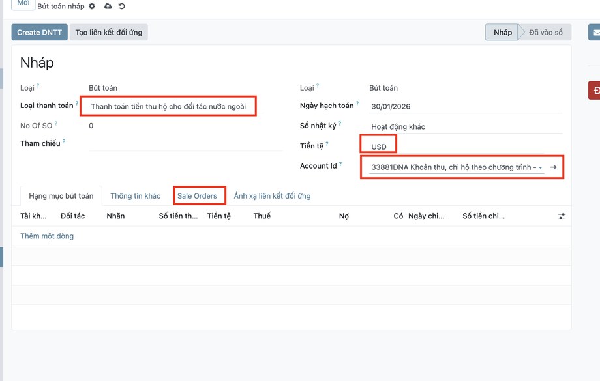The image size is (600, 381).
Task: Click the Tham chiếu input field
Action: pos(185,144)
